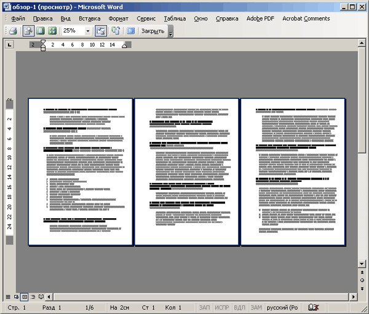The height and width of the screenshot is (314, 369).
Task: Click the Разд 1 section indicator
Action: point(52,307)
